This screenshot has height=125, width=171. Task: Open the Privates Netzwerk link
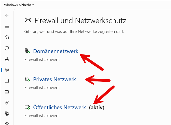pos(54,80)
